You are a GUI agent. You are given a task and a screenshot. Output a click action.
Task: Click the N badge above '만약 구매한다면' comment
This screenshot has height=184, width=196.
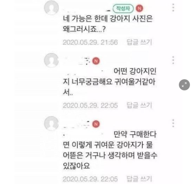(x=96, y=124)
